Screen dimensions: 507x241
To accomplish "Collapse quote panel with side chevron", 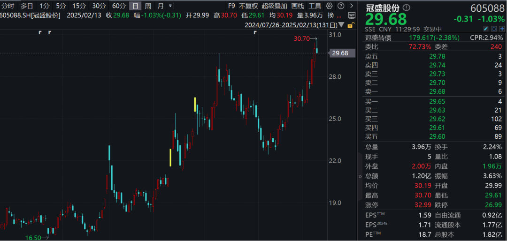I will pos(360,177).
